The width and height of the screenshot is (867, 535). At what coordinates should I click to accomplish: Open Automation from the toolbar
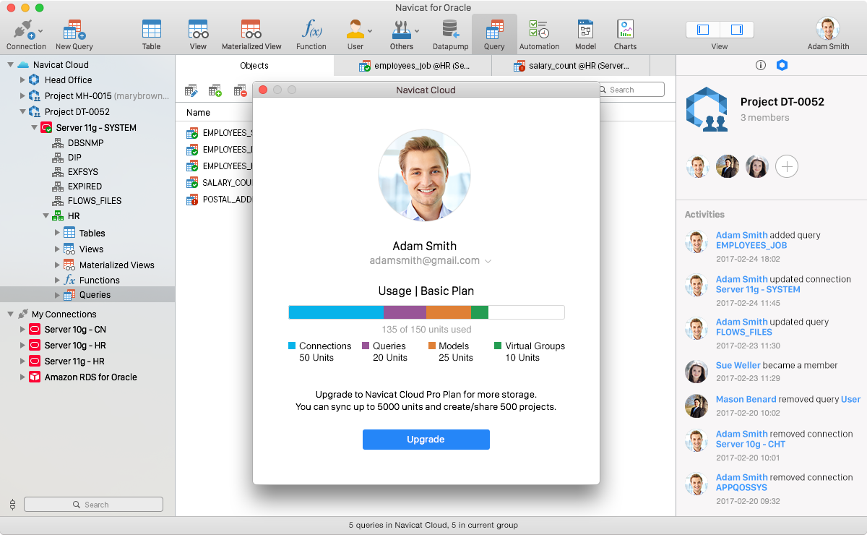pos(540,34)
